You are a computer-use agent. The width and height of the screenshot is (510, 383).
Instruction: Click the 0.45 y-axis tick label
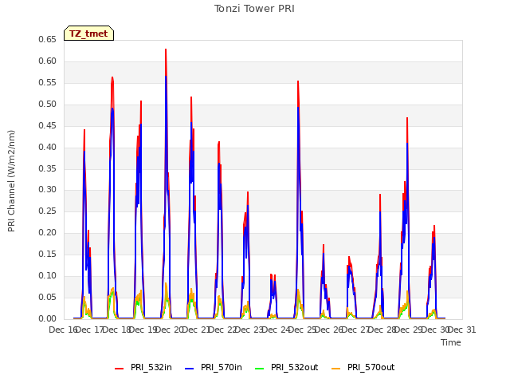pos(48,125)
